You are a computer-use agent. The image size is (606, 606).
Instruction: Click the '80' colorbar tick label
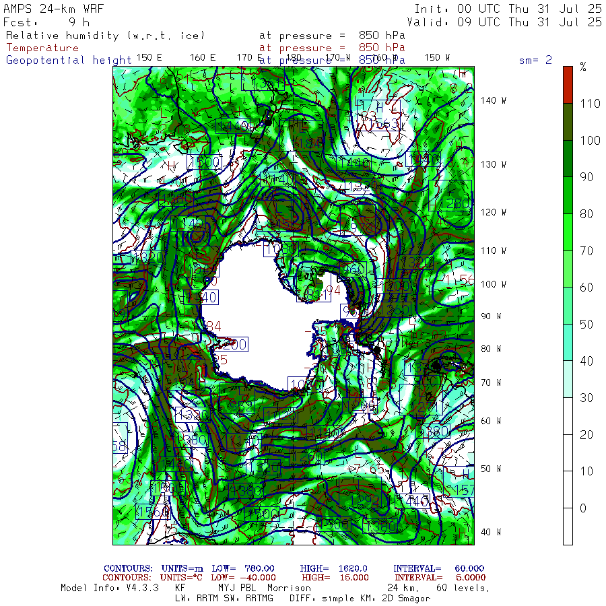pyautogui.click(x=586, y=213)
